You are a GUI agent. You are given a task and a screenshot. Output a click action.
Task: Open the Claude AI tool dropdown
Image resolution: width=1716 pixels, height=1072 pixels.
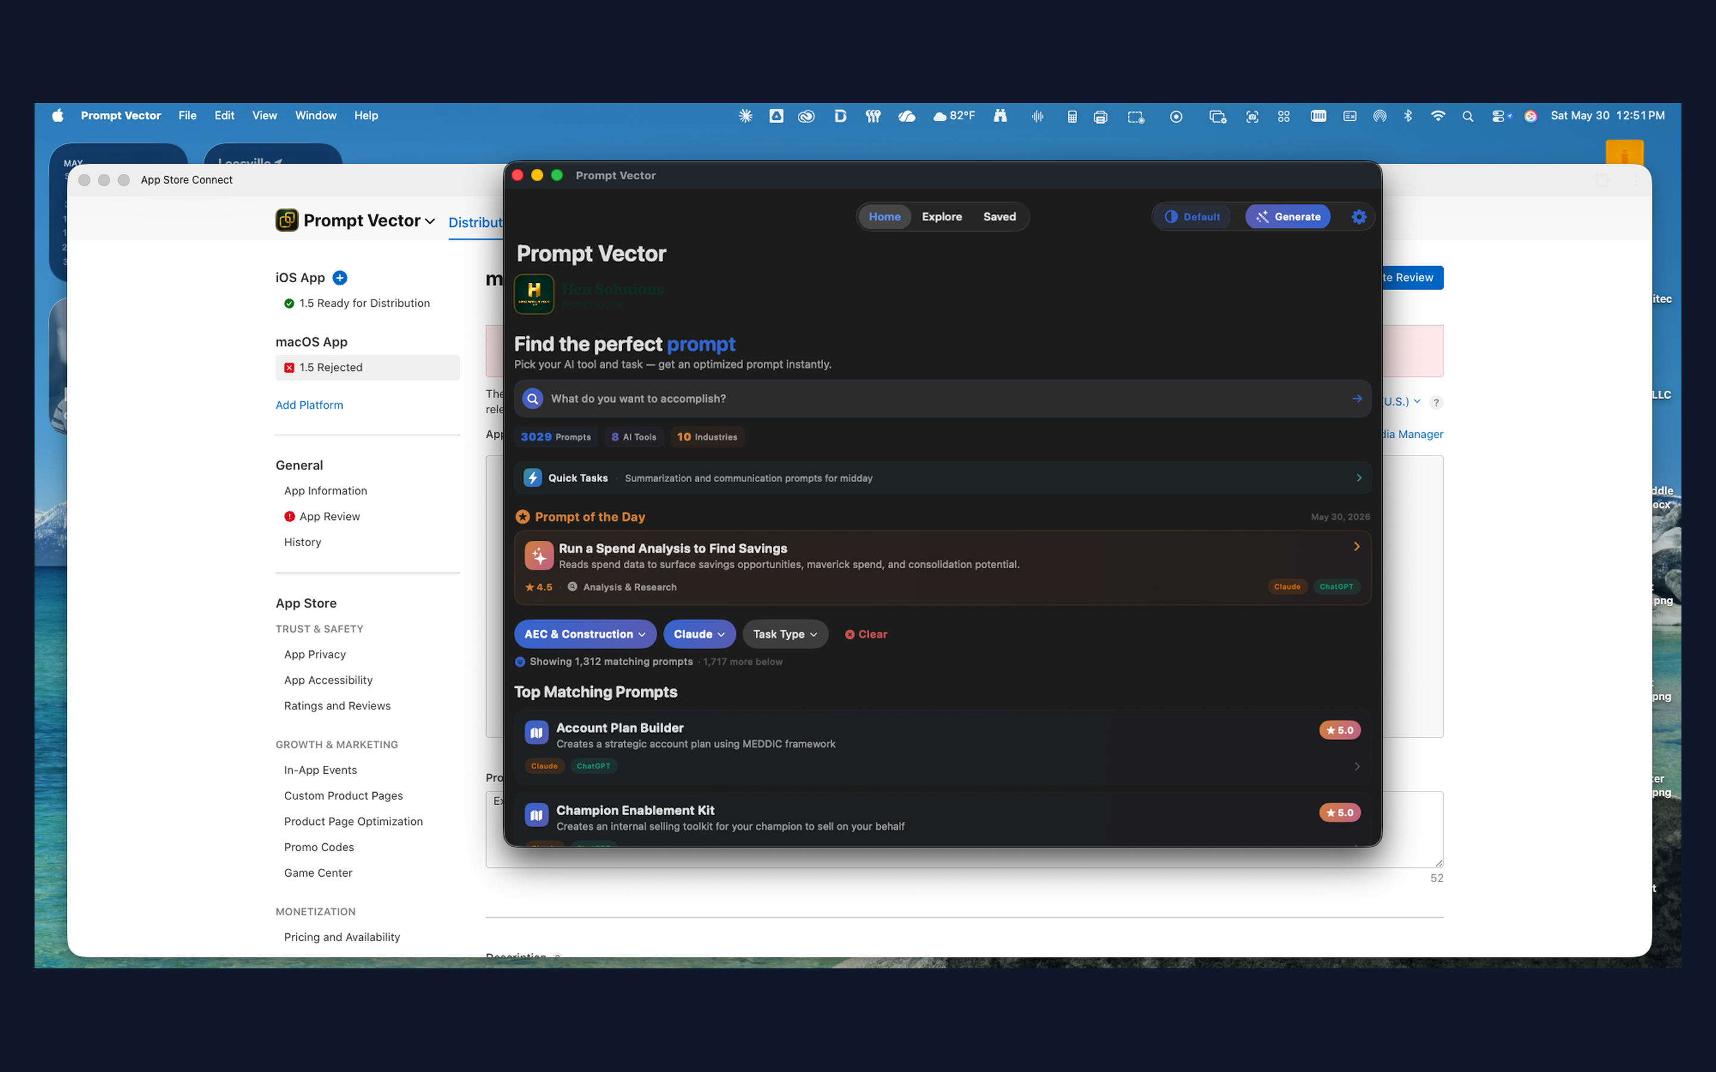699,634
